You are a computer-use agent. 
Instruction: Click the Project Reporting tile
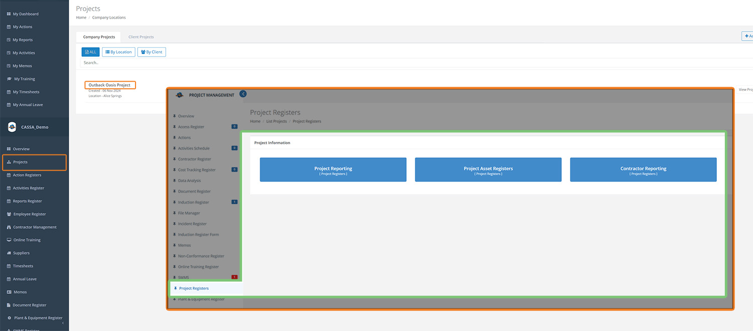[x=333, y=170]
